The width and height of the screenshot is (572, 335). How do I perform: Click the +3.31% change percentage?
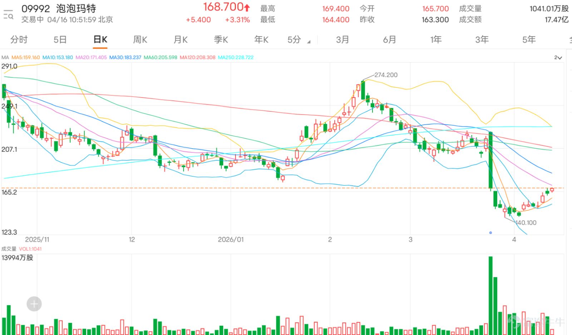pyautogui.click(x=237, y=20)
